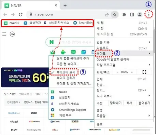
Task: Toggle 북마크바 표시 checkmark option
Action: point(64,72)
